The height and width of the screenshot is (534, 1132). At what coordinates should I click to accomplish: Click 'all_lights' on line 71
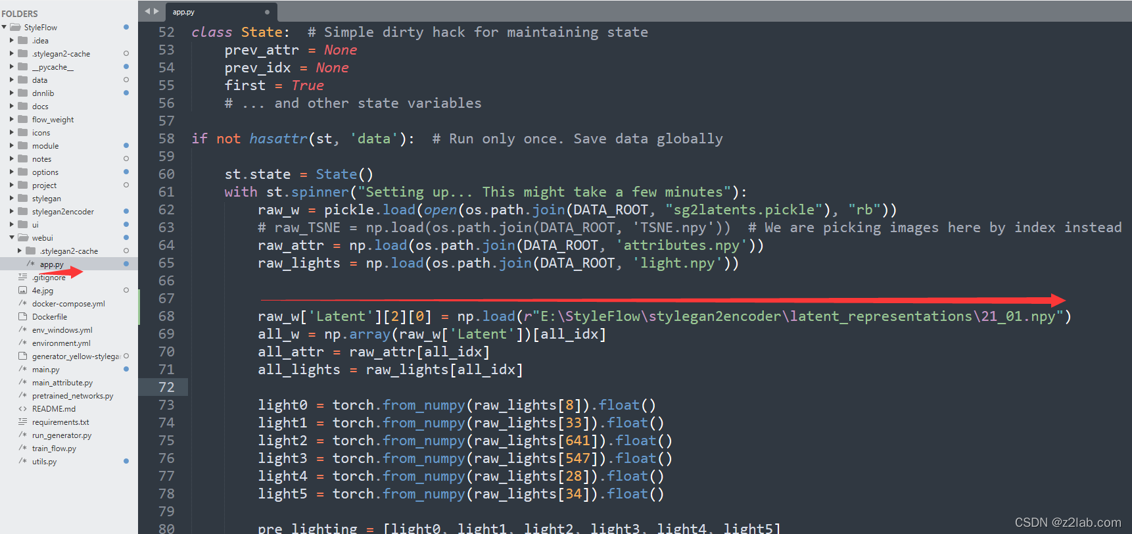tap(299, 370)
